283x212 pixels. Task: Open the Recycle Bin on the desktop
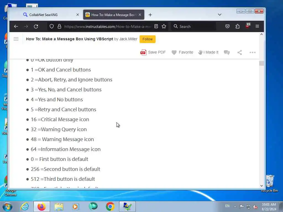[x=270, y=183]
